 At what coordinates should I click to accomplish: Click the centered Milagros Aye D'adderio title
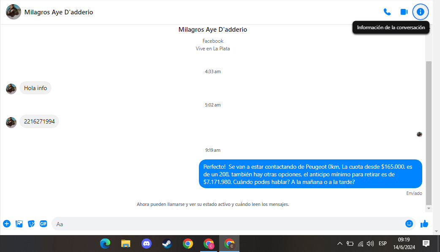click(x=213, y=30)
